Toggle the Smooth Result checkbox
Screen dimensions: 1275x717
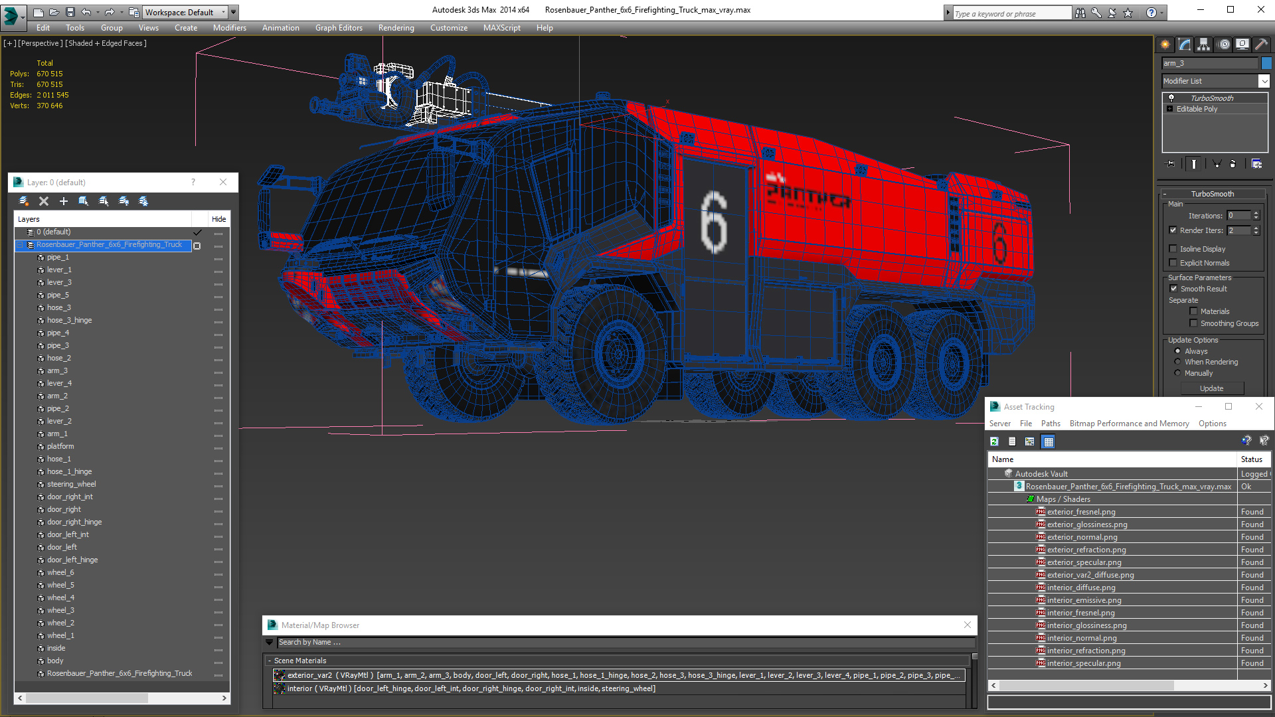[1174, 289]
